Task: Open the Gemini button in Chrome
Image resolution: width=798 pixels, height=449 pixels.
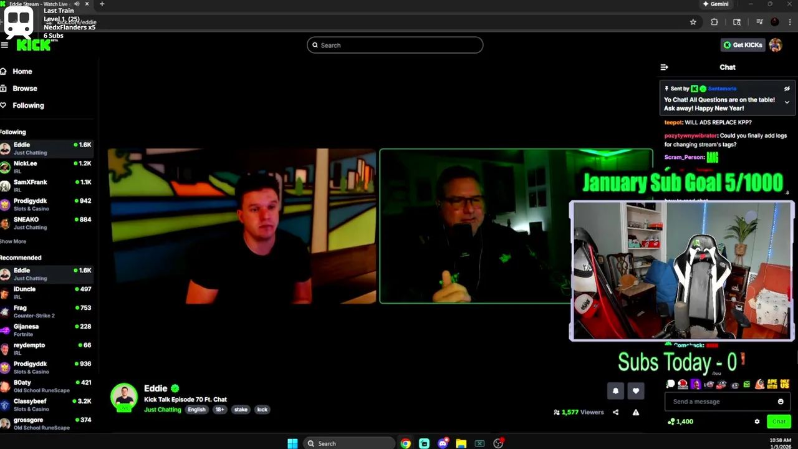Action: click(x=715, y=4)
